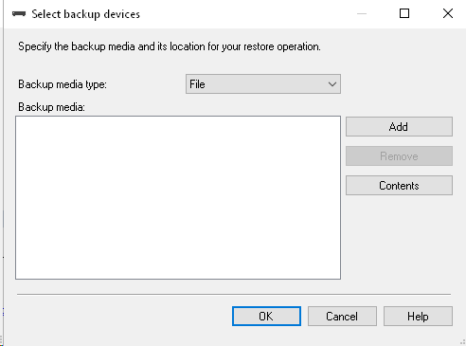
Task: Open Help for this dialog
Action: tap(418, 316)
